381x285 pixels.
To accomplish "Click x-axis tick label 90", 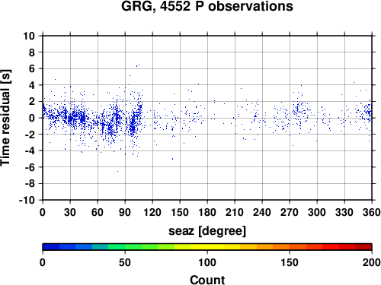I will [x=125, y=212].
